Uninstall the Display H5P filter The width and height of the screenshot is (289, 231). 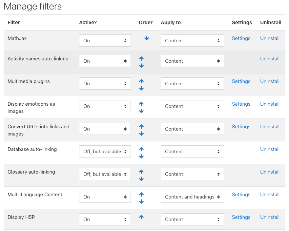[x=270, y=217]
